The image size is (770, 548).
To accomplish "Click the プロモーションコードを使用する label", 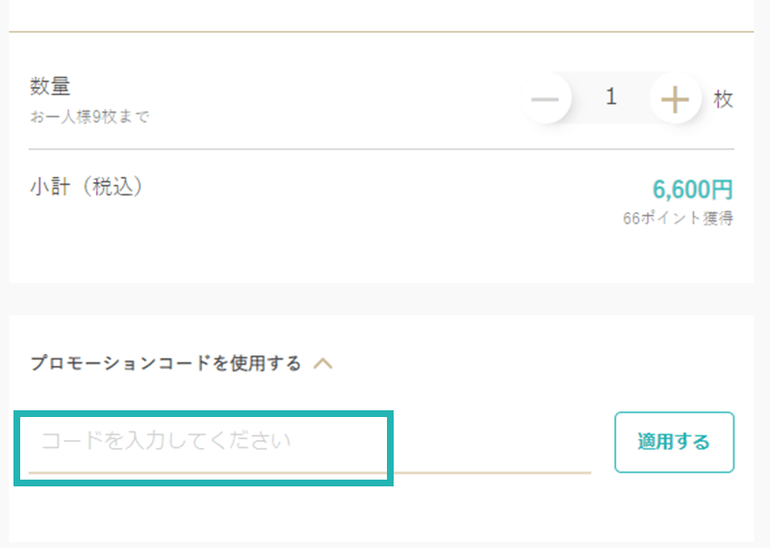I will point(166,364).
